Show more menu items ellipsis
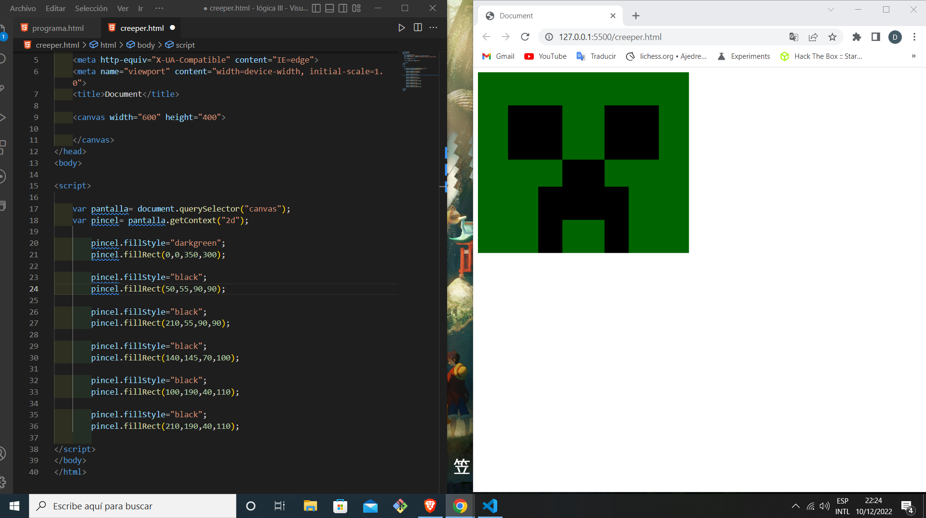Image resolution: width=926 pixels, height=518 pixels. (159, 8)
